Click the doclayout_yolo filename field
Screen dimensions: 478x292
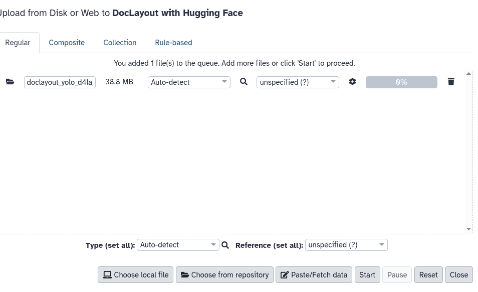tap(60, 82)
